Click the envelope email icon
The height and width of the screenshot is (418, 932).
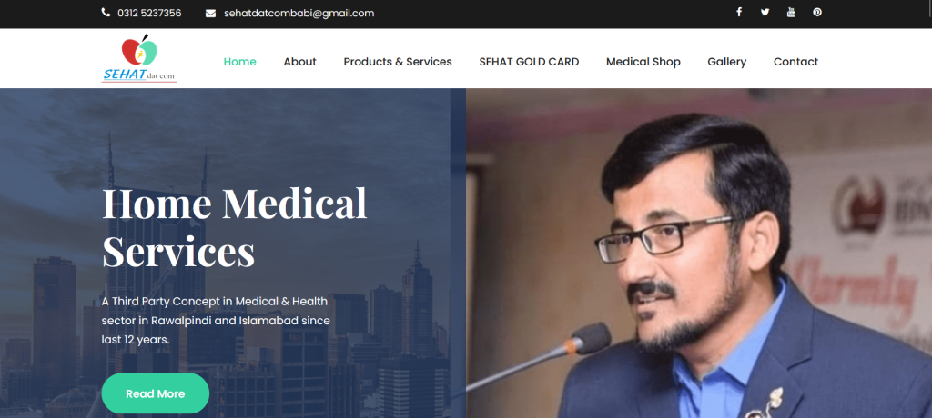pos(210,13)
